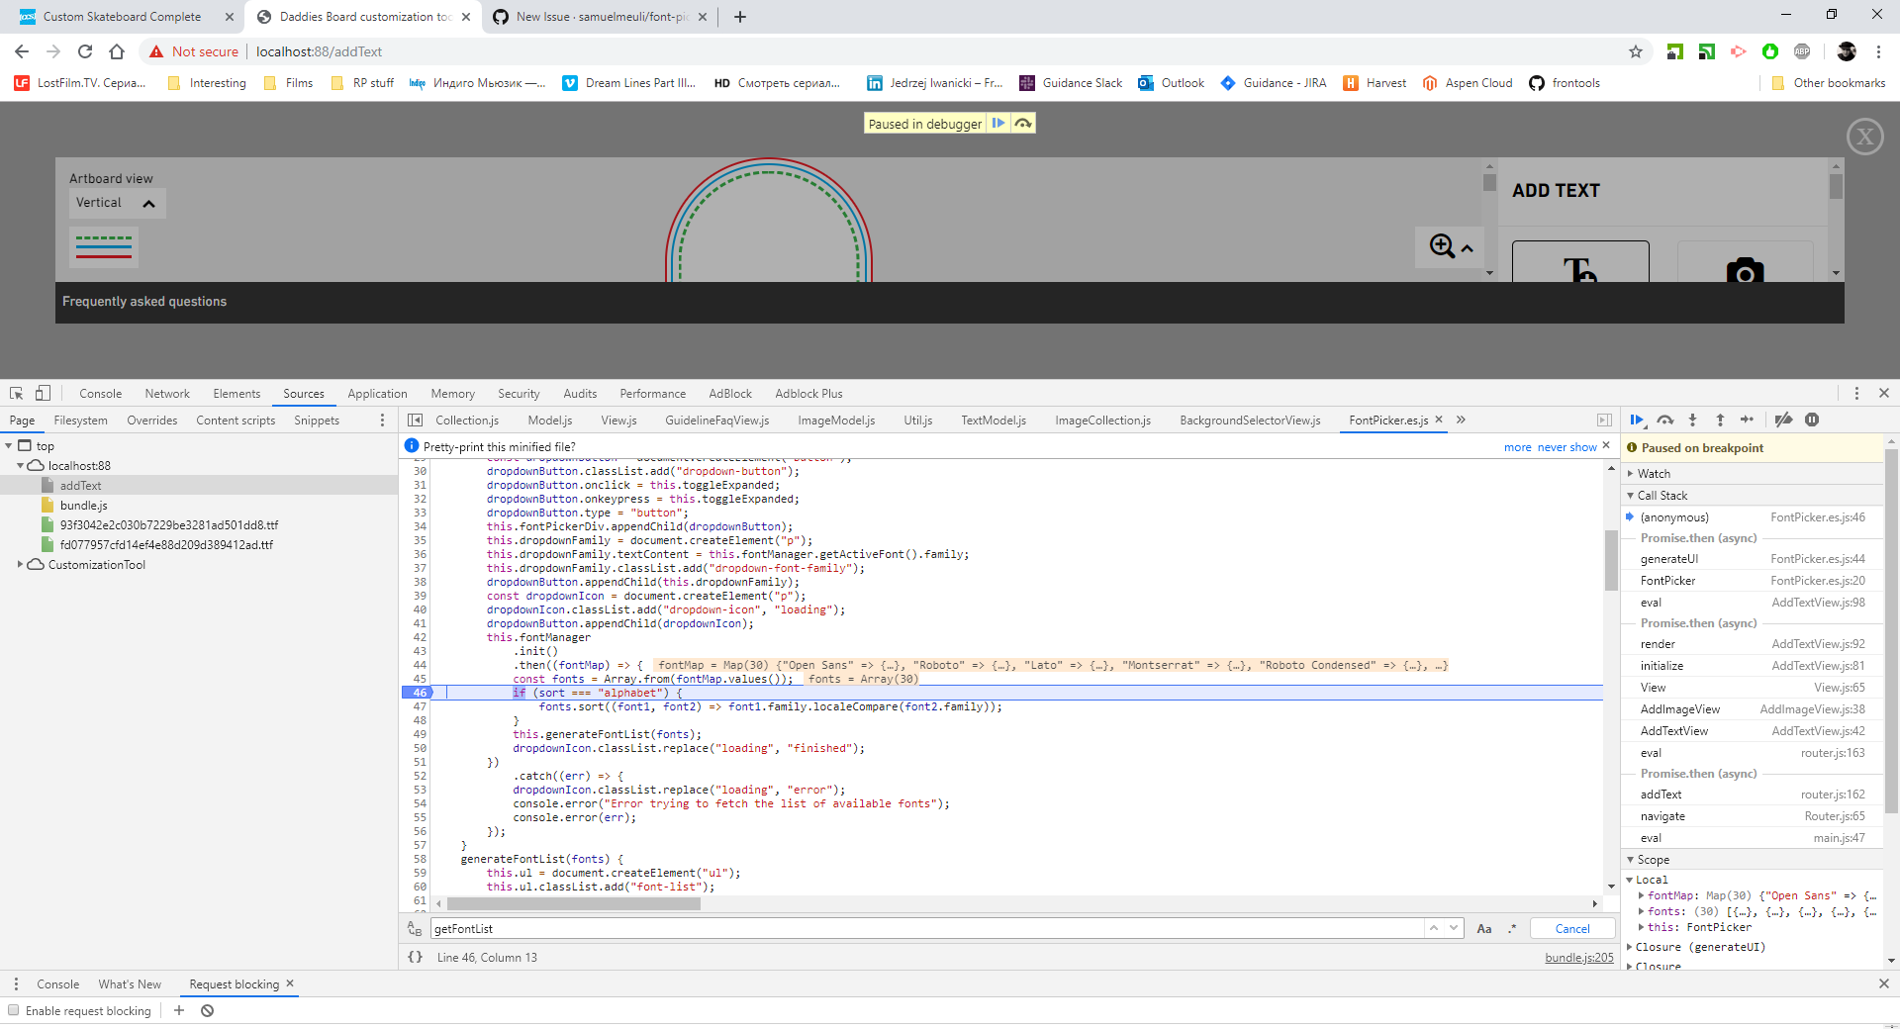Screen dimensions: 1900x1029
Task: Step into next function call
Action: [1692, 421]
